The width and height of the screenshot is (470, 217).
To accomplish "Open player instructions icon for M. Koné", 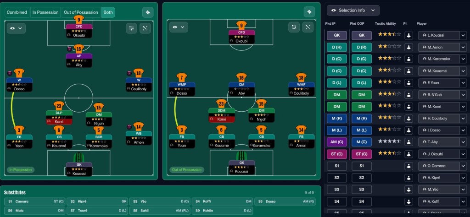I will (408, 106).
